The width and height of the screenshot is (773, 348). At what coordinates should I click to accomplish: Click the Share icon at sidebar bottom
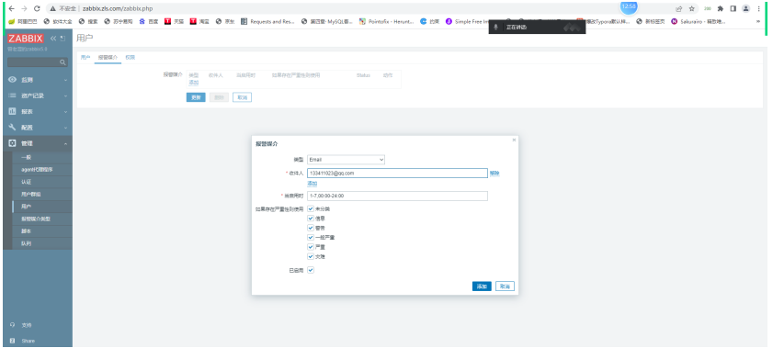[x=12, y=341]
